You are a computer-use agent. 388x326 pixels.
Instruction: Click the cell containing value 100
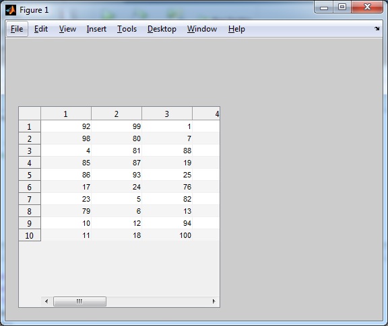pos(167,235)
